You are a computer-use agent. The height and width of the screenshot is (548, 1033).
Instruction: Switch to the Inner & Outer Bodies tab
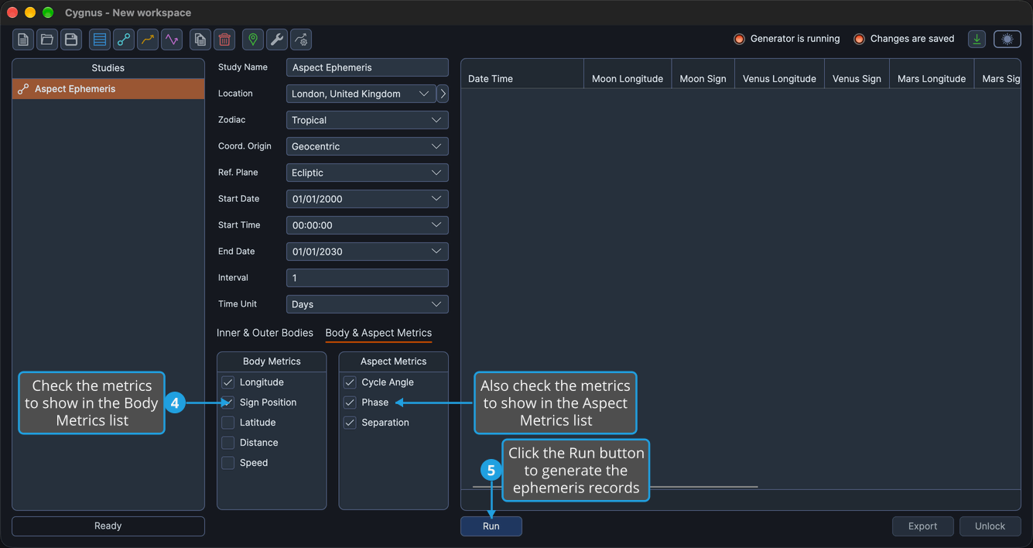(x=265, y=333)
